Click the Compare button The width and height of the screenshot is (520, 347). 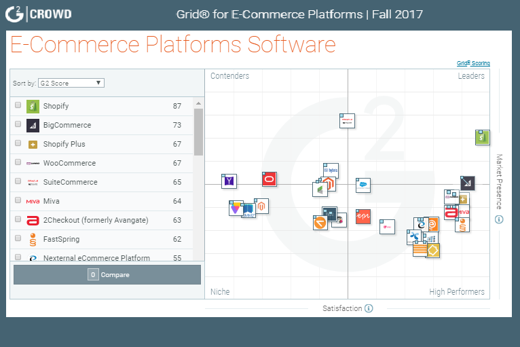107,275
